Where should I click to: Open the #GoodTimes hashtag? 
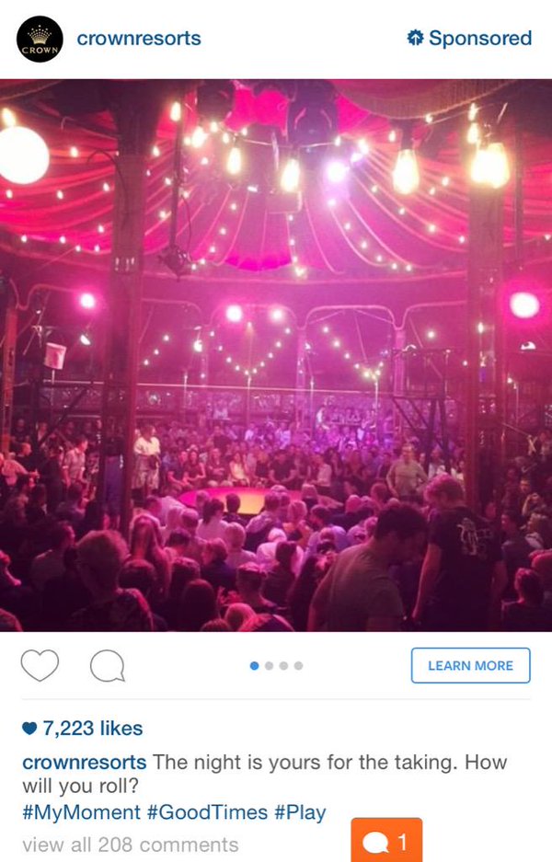pyautogui.click(x=207, y=812)
